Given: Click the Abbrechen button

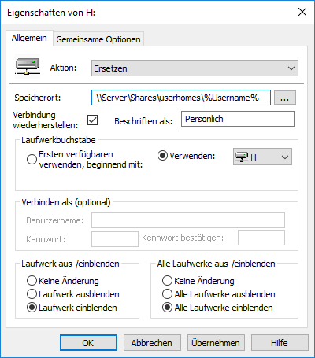Looking at the screenshot, I should point(152,342).
